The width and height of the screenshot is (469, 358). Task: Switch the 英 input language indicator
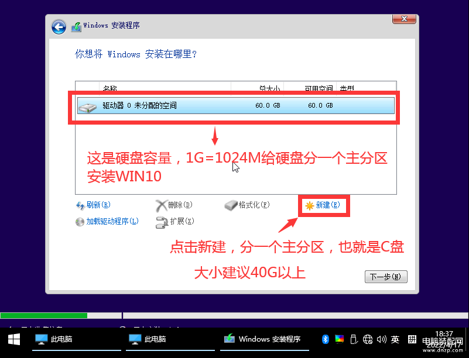coord(395,339)
